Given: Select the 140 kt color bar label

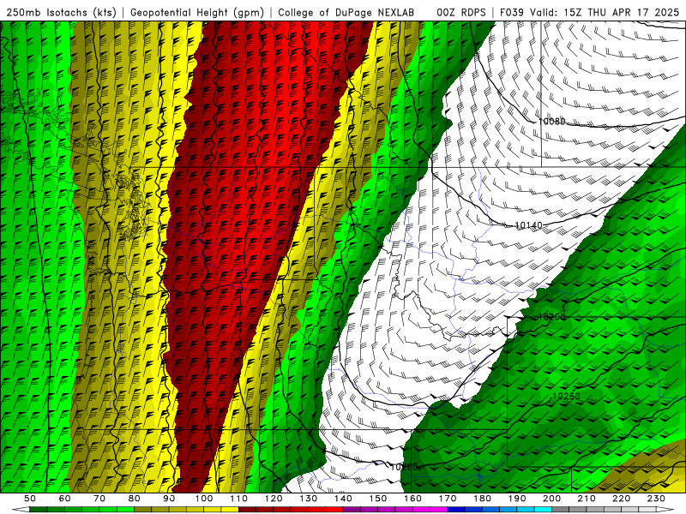Looking at the screenshot, I should [x=343, y=499].
